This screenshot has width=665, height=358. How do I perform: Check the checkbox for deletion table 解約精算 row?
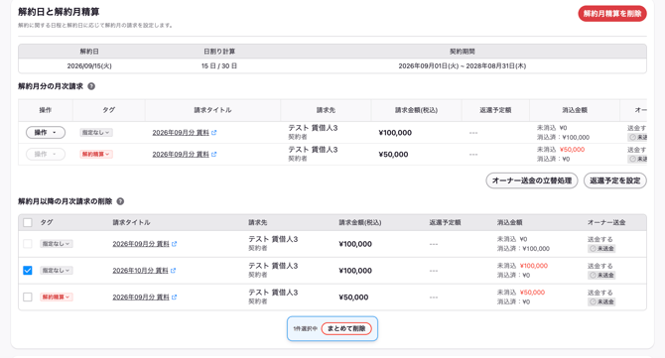coord(28,297)
